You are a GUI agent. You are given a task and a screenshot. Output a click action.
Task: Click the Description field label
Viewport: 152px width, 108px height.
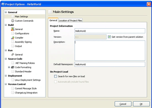tap(59, 42)
